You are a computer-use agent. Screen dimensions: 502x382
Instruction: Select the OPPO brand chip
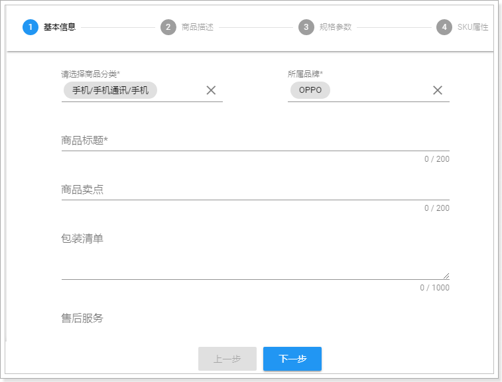coord(310,90)
